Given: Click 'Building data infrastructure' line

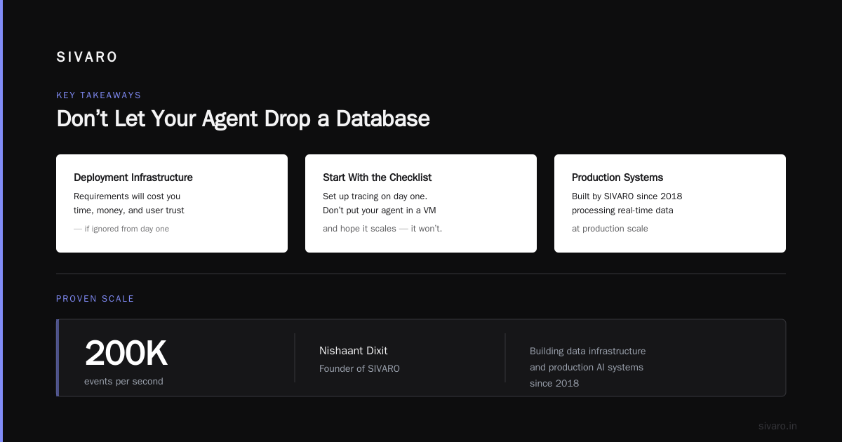Looking at the screenshot, I should click(x=588, y=351).
